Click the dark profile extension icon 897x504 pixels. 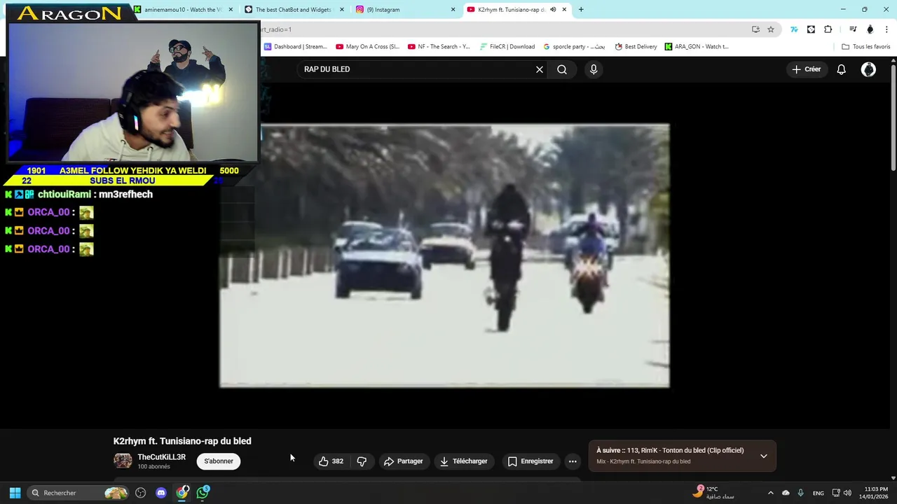click(870, 29)
